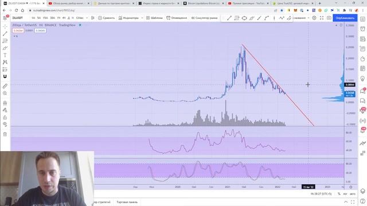Open the candlestick chart type menu
This screenshot has height=206, width=367.
[93, 18]
